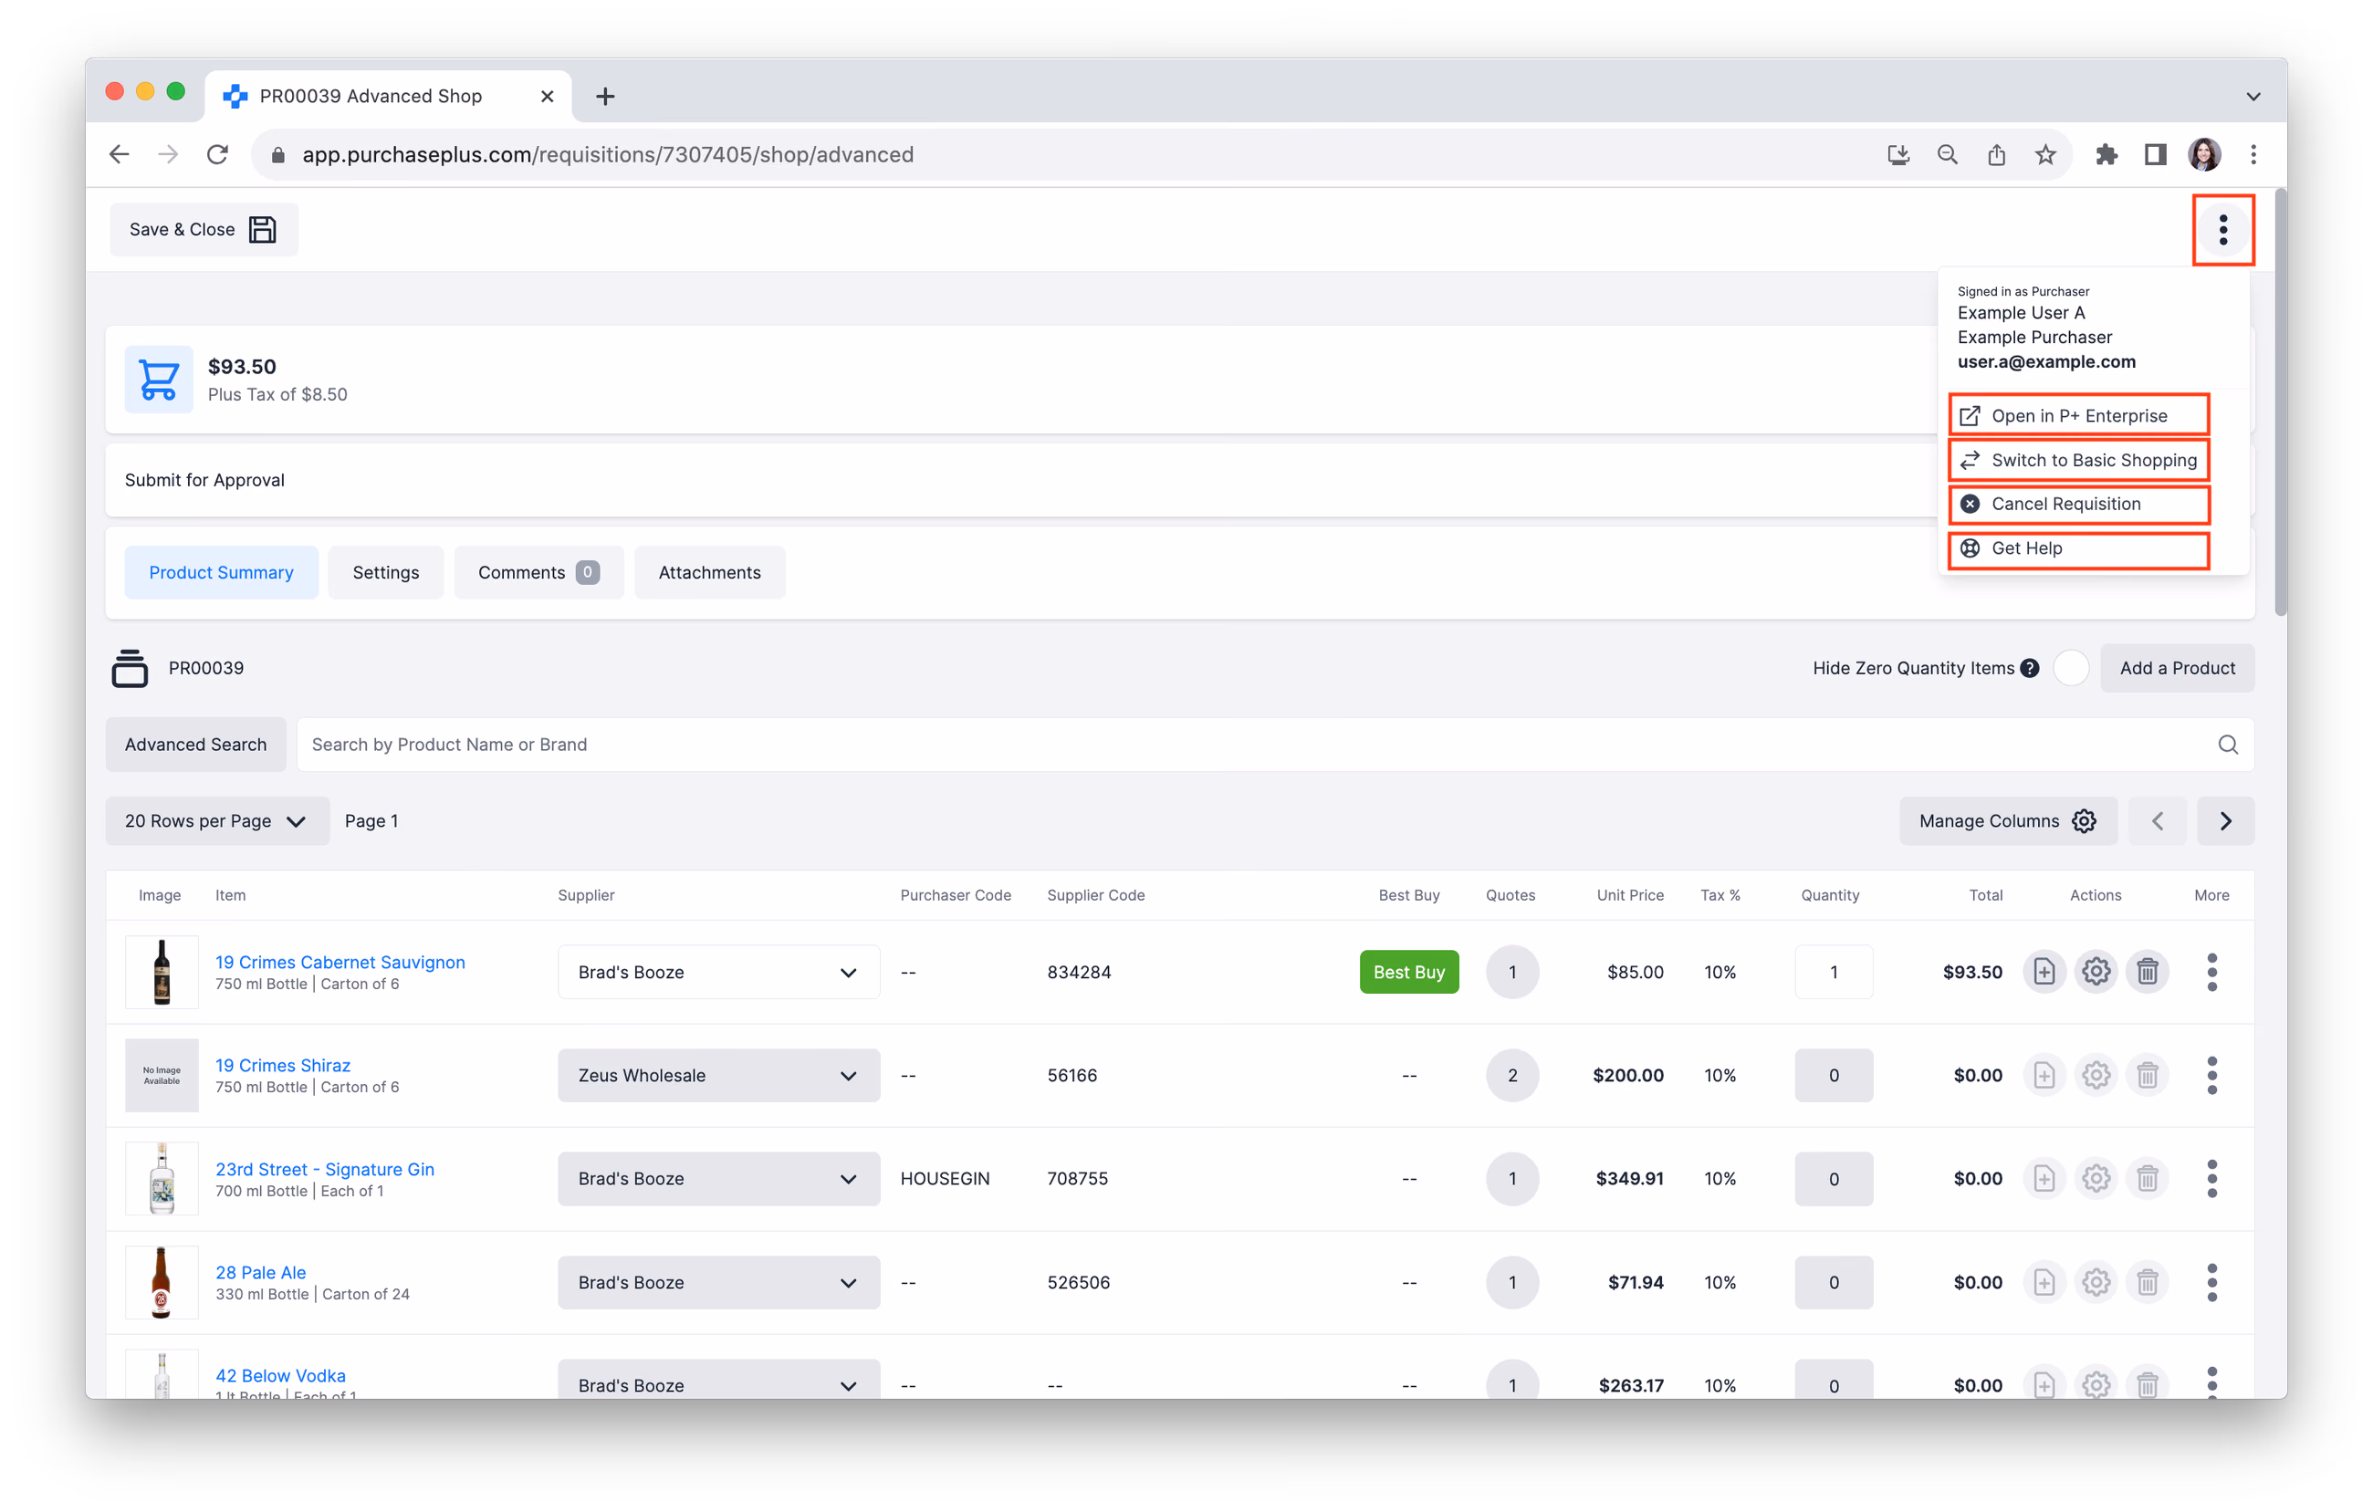Click add-note icon for 23rd Street Signature Gin

coord(2044,1179)
